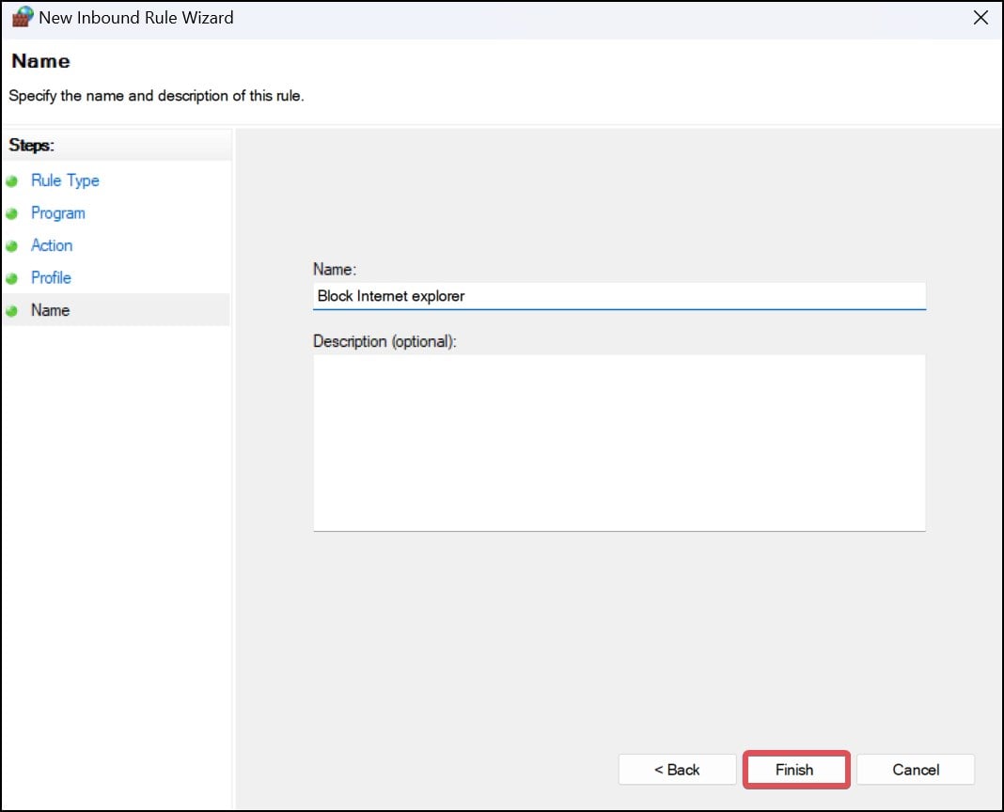Click the bold 'Name' page heading
This screenshot has height=812, width=1004.
click(40, 61)
